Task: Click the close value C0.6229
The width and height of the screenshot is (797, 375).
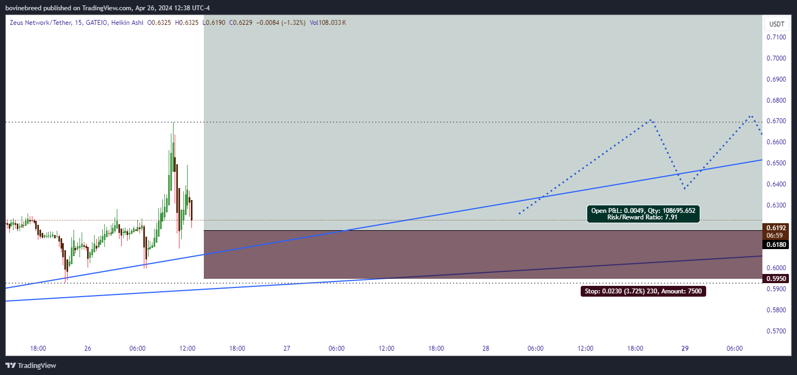Action: point(241,23)
